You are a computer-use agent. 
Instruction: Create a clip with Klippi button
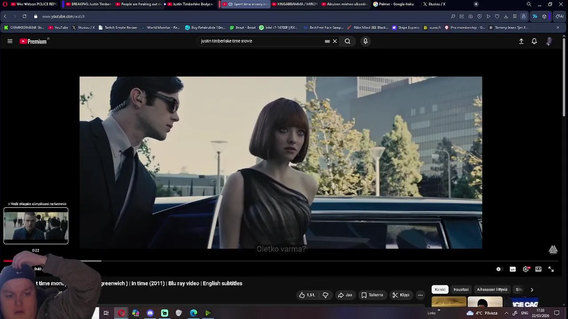tap(401, 295)
